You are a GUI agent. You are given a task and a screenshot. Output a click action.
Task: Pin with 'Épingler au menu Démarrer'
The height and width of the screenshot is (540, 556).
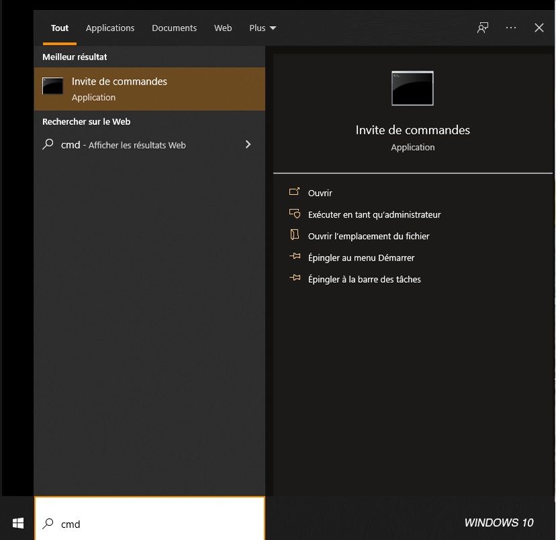pyautogui.click(x=361, y=257)
